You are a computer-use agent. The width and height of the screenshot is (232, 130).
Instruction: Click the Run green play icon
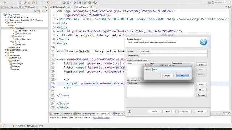point(90,3)
